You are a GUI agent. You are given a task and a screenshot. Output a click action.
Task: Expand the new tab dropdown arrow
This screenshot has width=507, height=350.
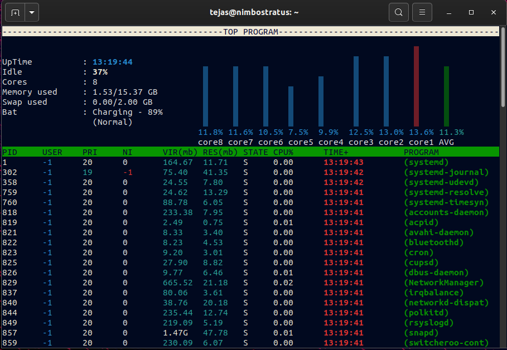32,13
